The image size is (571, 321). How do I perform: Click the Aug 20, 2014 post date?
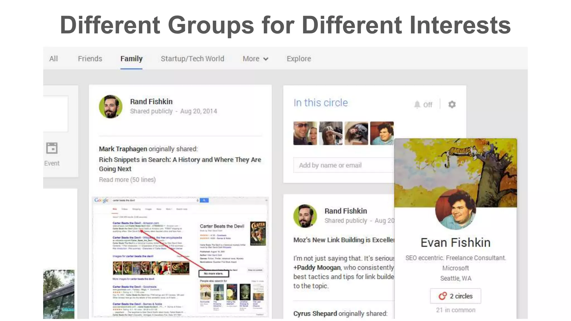[x=199, y=111]
